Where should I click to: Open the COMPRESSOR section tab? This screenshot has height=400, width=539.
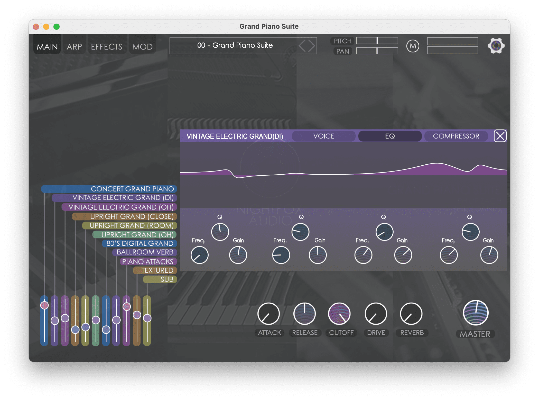tap(456, 136)
